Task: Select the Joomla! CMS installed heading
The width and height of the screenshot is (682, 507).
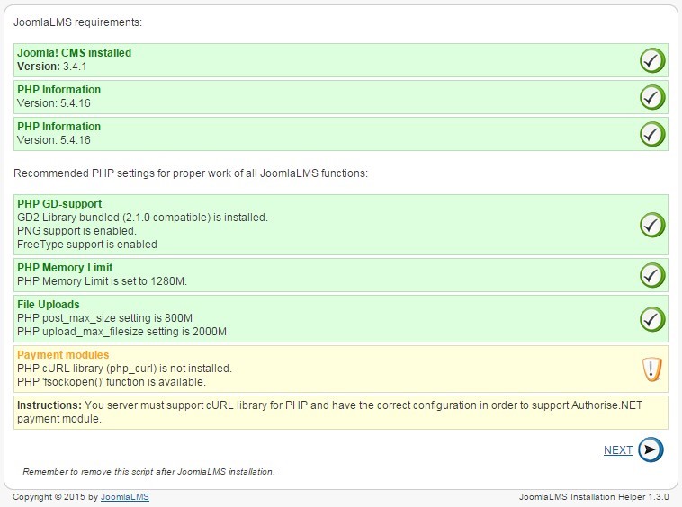Action: click(74, 53)
